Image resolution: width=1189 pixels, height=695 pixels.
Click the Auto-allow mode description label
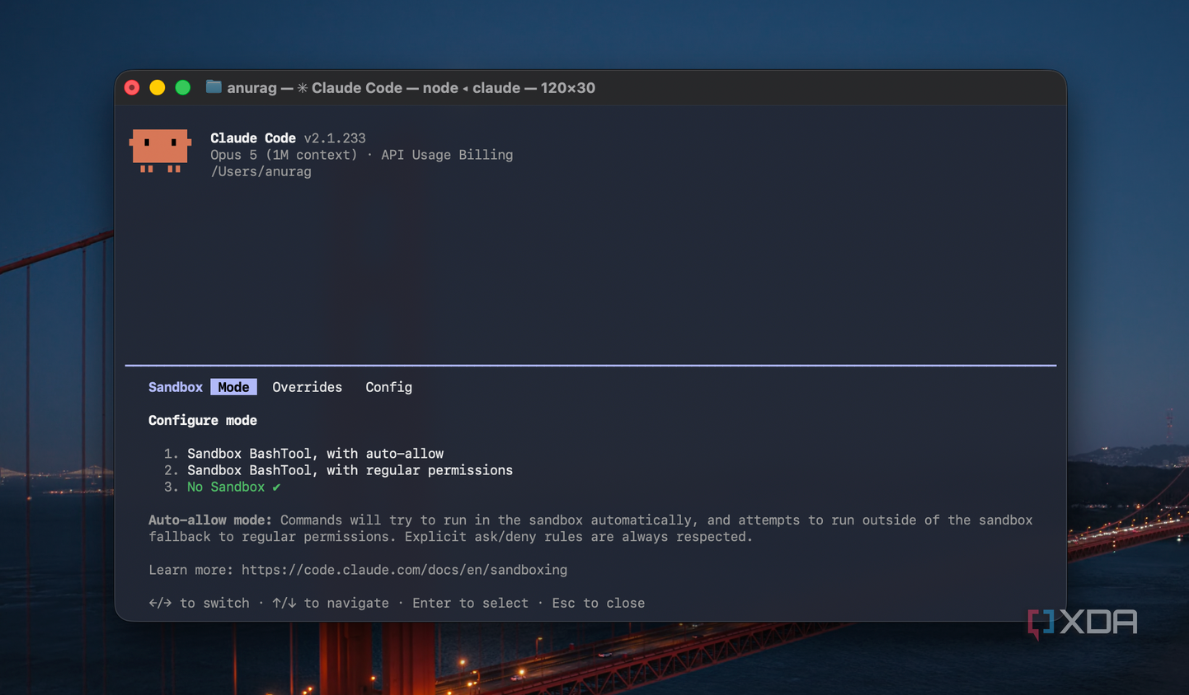210,520
